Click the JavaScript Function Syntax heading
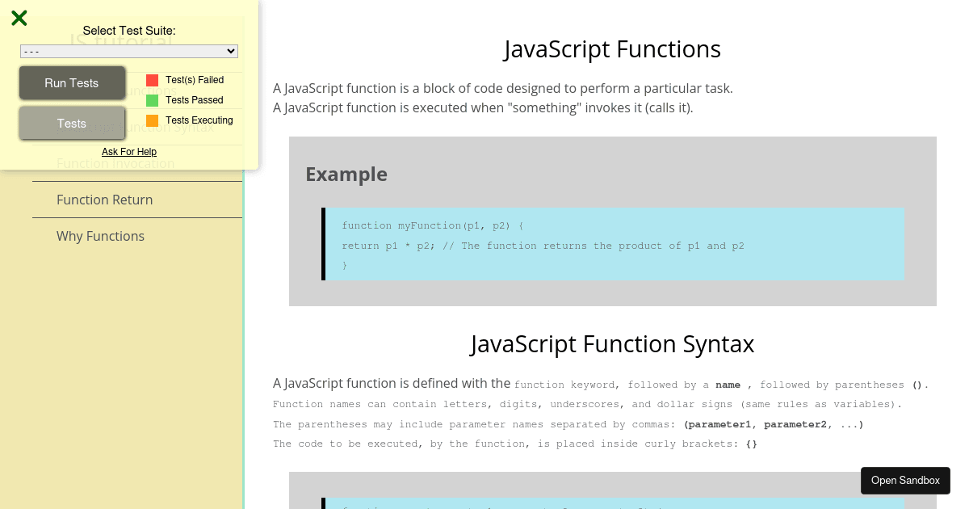Image resolution: width=969 pixels, height=509 pixels. pyautogui.click(x=612, y=344)
